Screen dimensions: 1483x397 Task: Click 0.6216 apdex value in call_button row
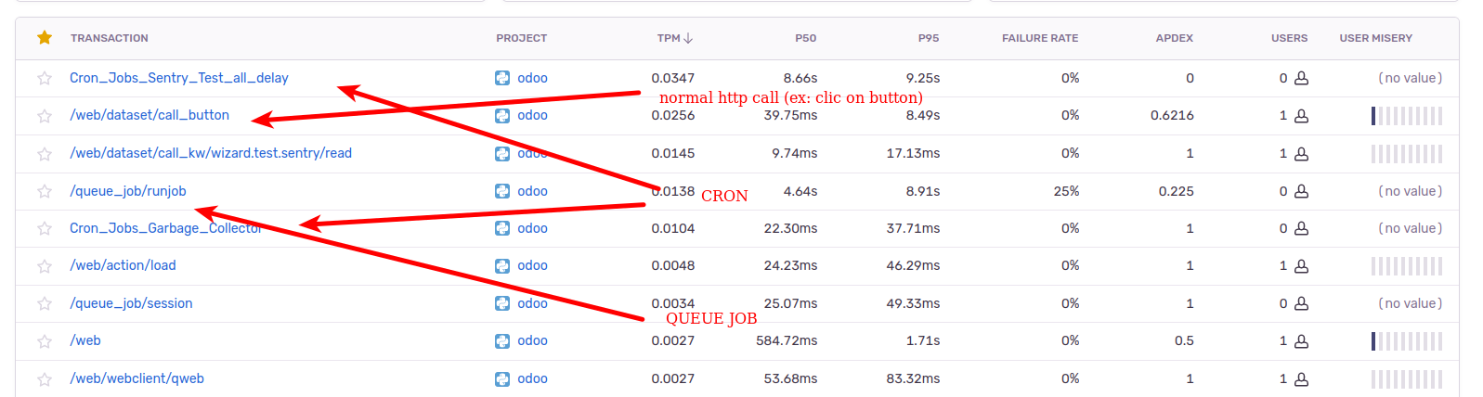[1172, 115]
